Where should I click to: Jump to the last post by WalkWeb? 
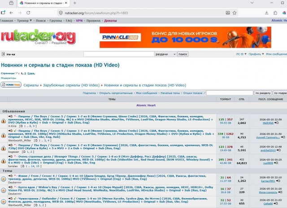point(276,123)
